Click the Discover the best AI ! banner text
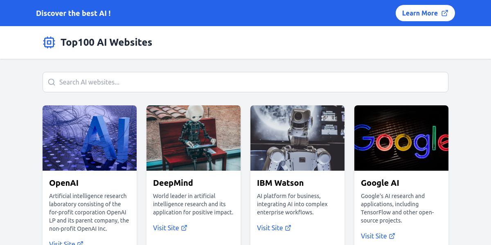This screenshot has height=245, width=491. [73, 13]
